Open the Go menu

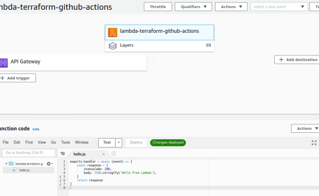click(x=53, y=142)
